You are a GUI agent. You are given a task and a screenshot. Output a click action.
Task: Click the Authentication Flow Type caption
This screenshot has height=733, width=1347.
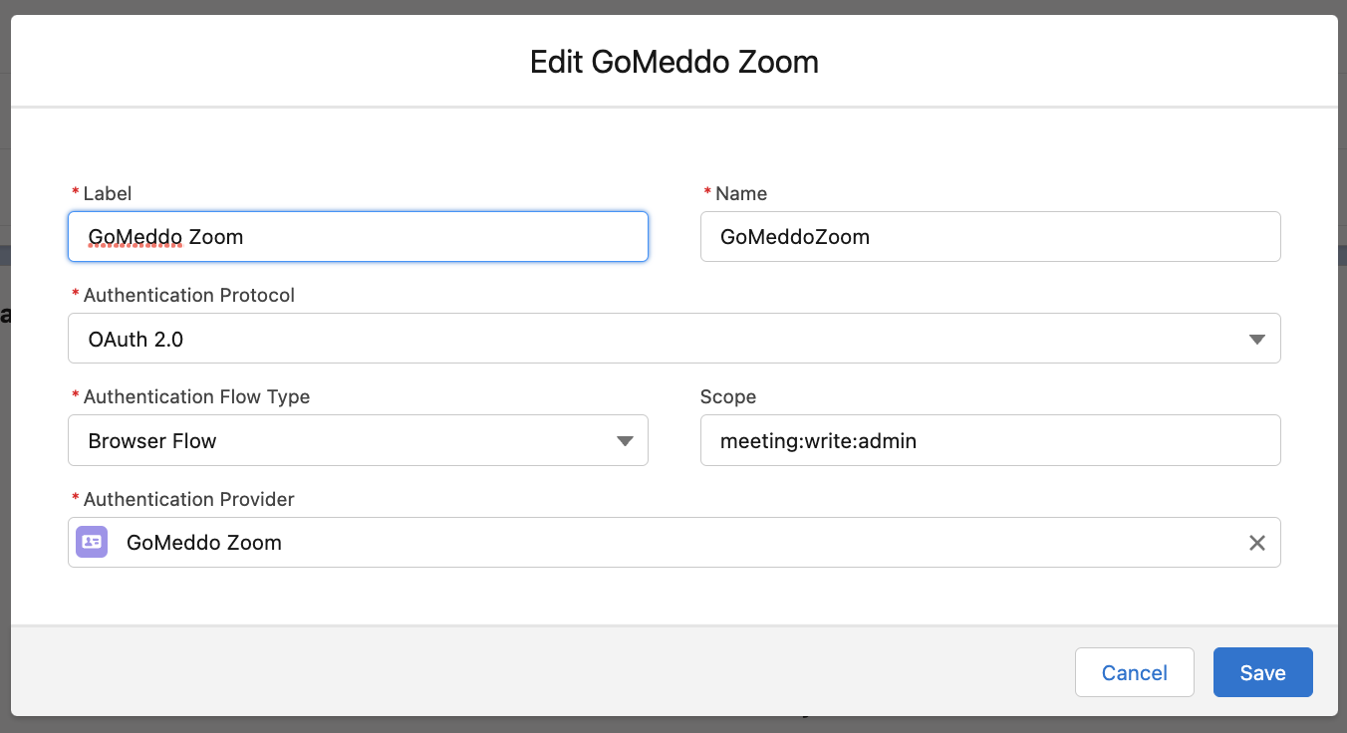click(x=196, y=396)
